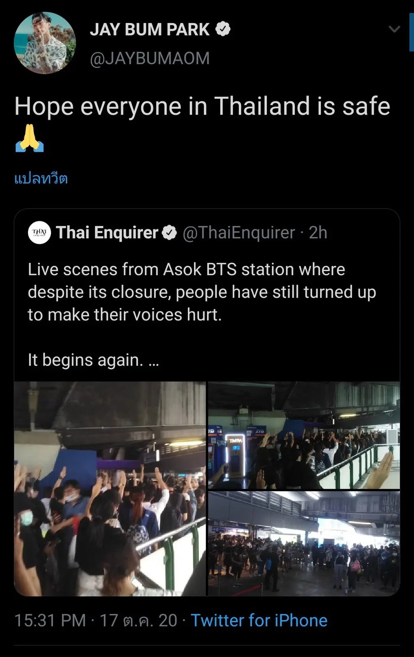The image size is (414, 657).
Task: Click the verified badge beside JAY BUM PARK
Action: pos(223,29)
